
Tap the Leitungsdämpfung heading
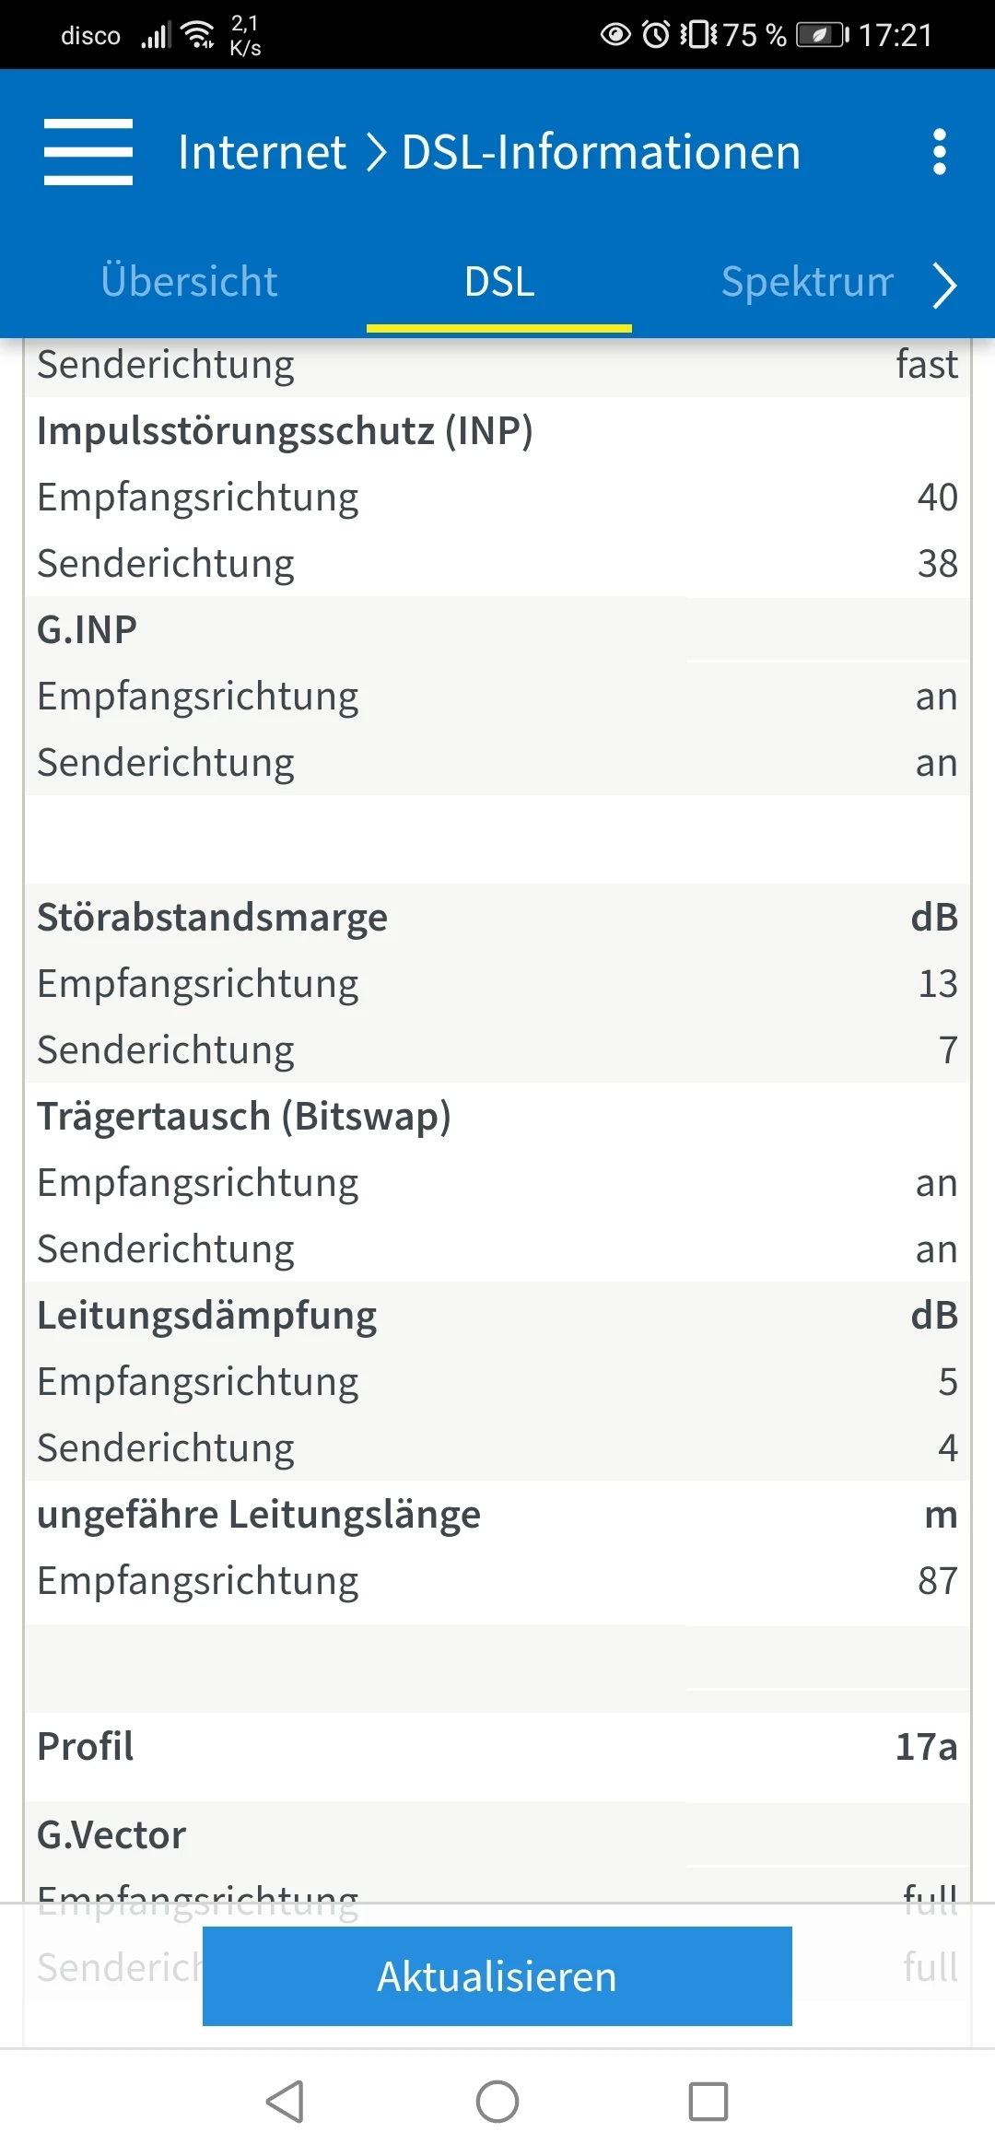click(x=207, y=1316)
